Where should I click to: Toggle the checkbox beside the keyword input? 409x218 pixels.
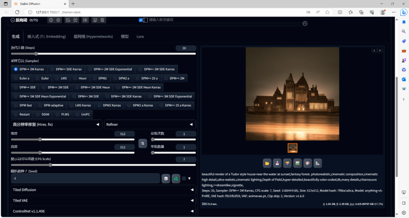(x=141, y=20)
